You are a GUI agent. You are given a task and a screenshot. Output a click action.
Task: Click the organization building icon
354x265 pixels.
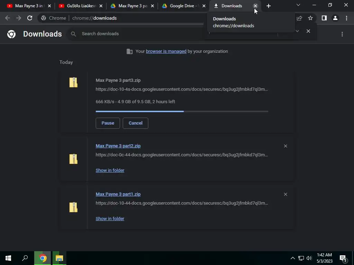tap(130, 51)
